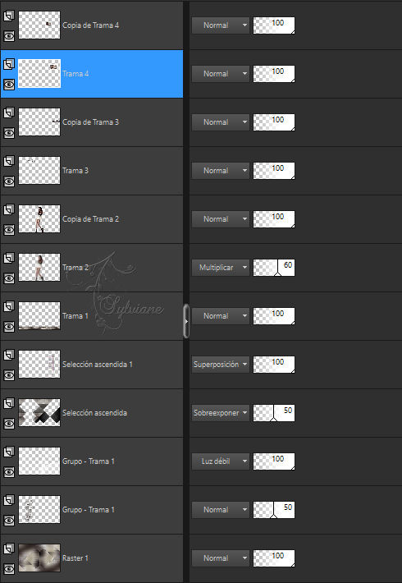Click layer type icon of Trama 2
The height and width of the screenshot is (583, 402).
point(9,258)
